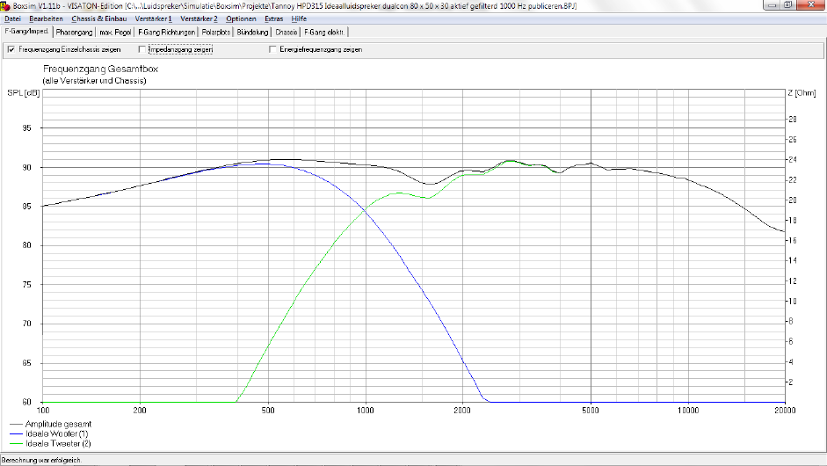The height and width of the screenshot is (466, 827).
Task: Click the Frequenzgang Gesamtbox chart title
Action: point(100,69)
